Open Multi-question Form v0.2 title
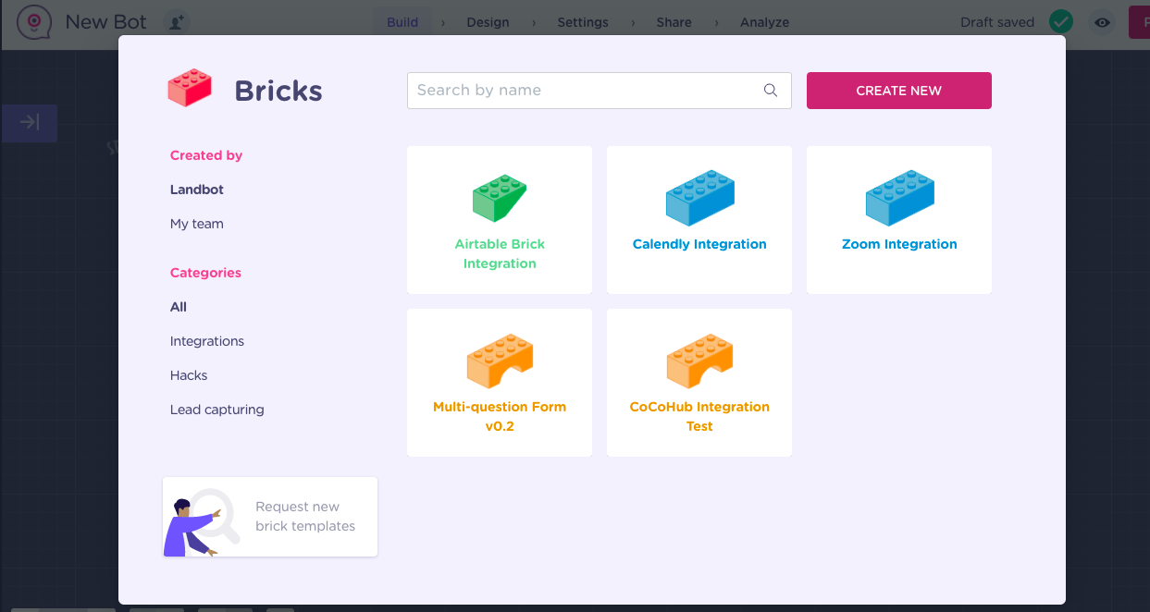The image size is (1150, 612). pyautogui.click(x=500, y=417)
